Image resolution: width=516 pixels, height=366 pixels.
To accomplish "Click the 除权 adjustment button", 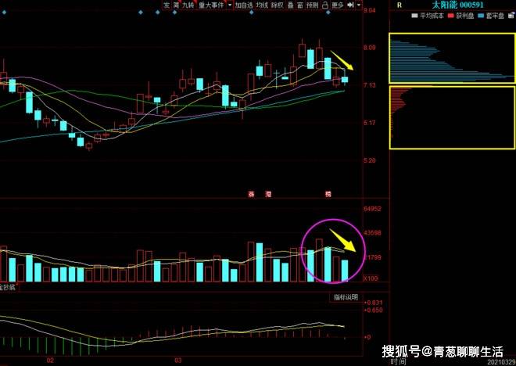I will 277,5.
